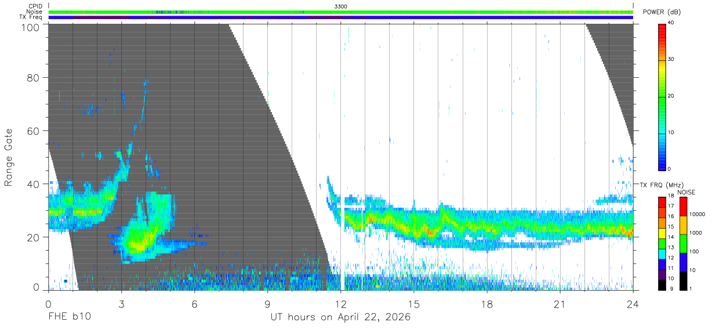Click the TX Freq row label
The width and height of the screenshot is (712, 329).
(x=31, y=17)
